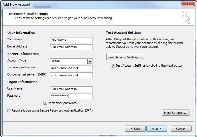Click the wizard cursor icon in header

click(x=186, y=17)
